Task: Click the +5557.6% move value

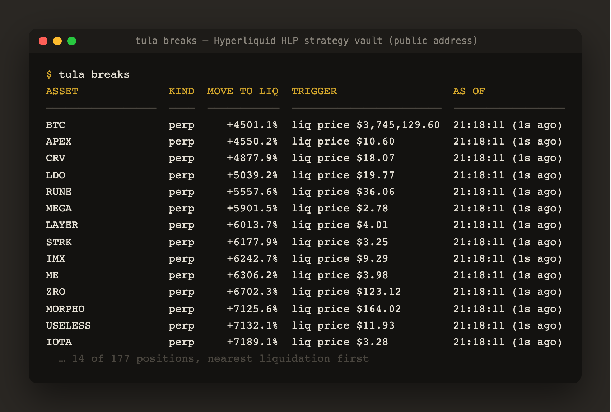Action: (253, 192)
